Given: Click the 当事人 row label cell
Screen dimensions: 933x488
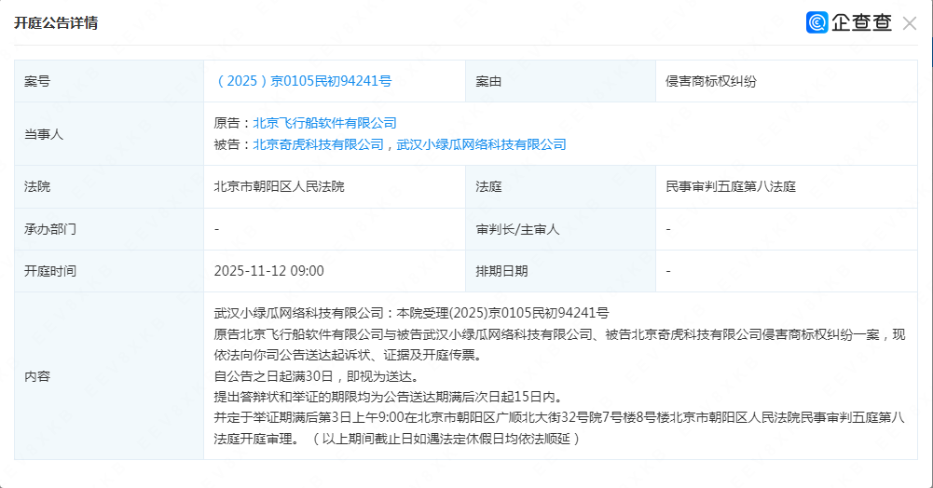Looking at the screenshot, I should 44,134.
